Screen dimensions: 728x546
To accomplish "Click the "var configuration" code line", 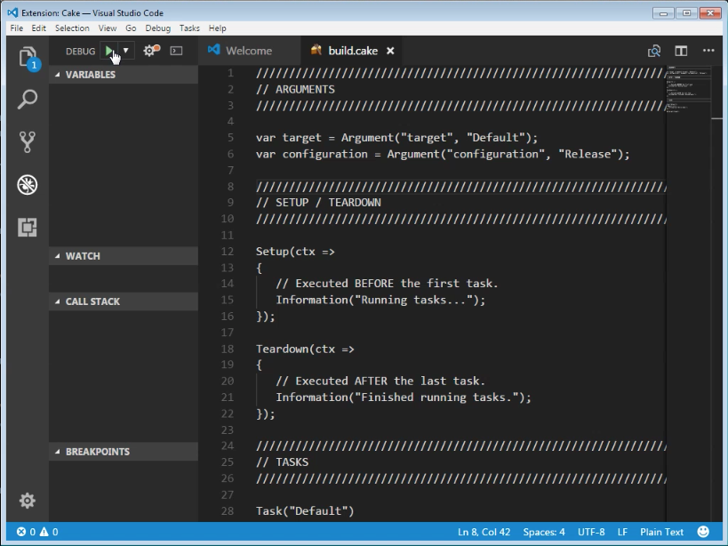I will [443, 154].
